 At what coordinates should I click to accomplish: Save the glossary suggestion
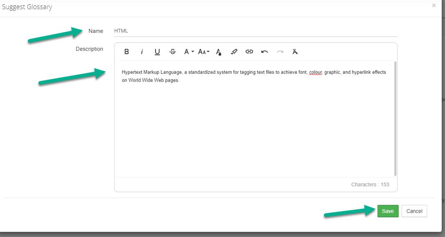pyautogui.click(x=388, y=211)
